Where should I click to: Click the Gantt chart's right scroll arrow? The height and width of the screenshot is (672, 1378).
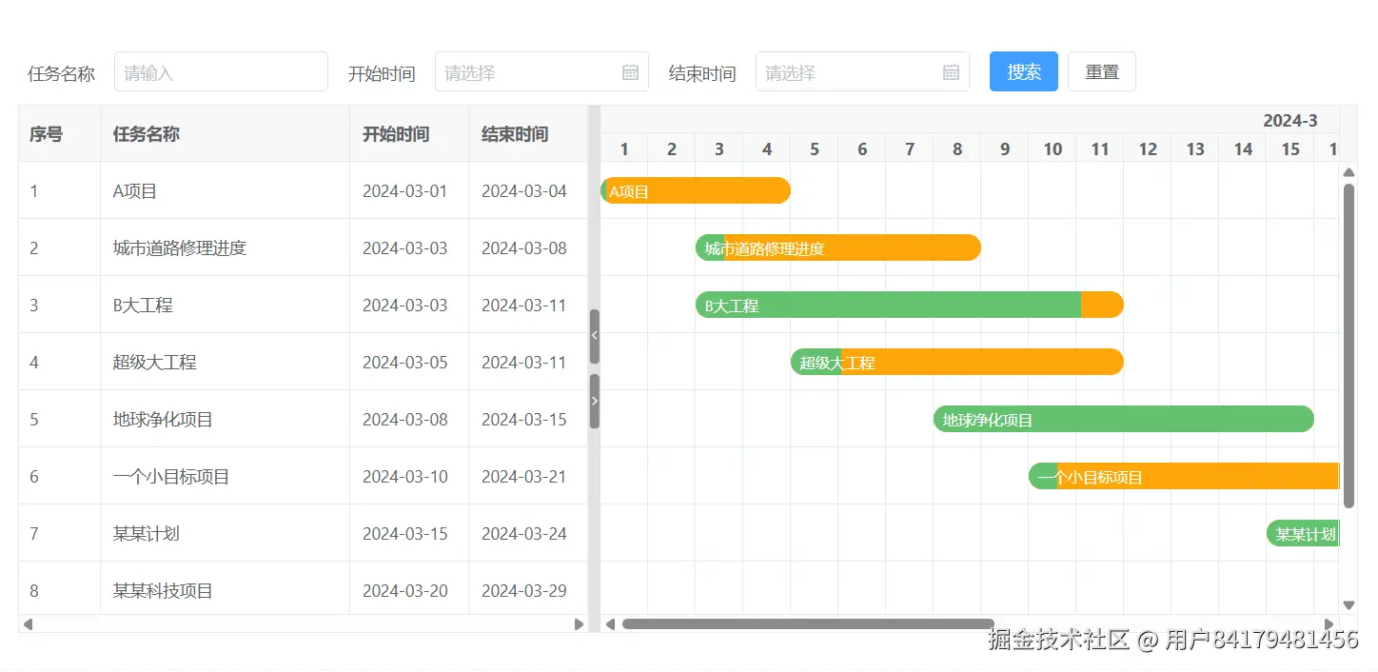1329,624
